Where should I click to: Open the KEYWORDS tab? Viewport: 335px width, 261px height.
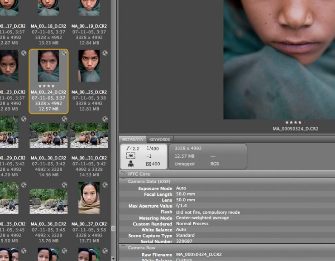tap(160, 140)
